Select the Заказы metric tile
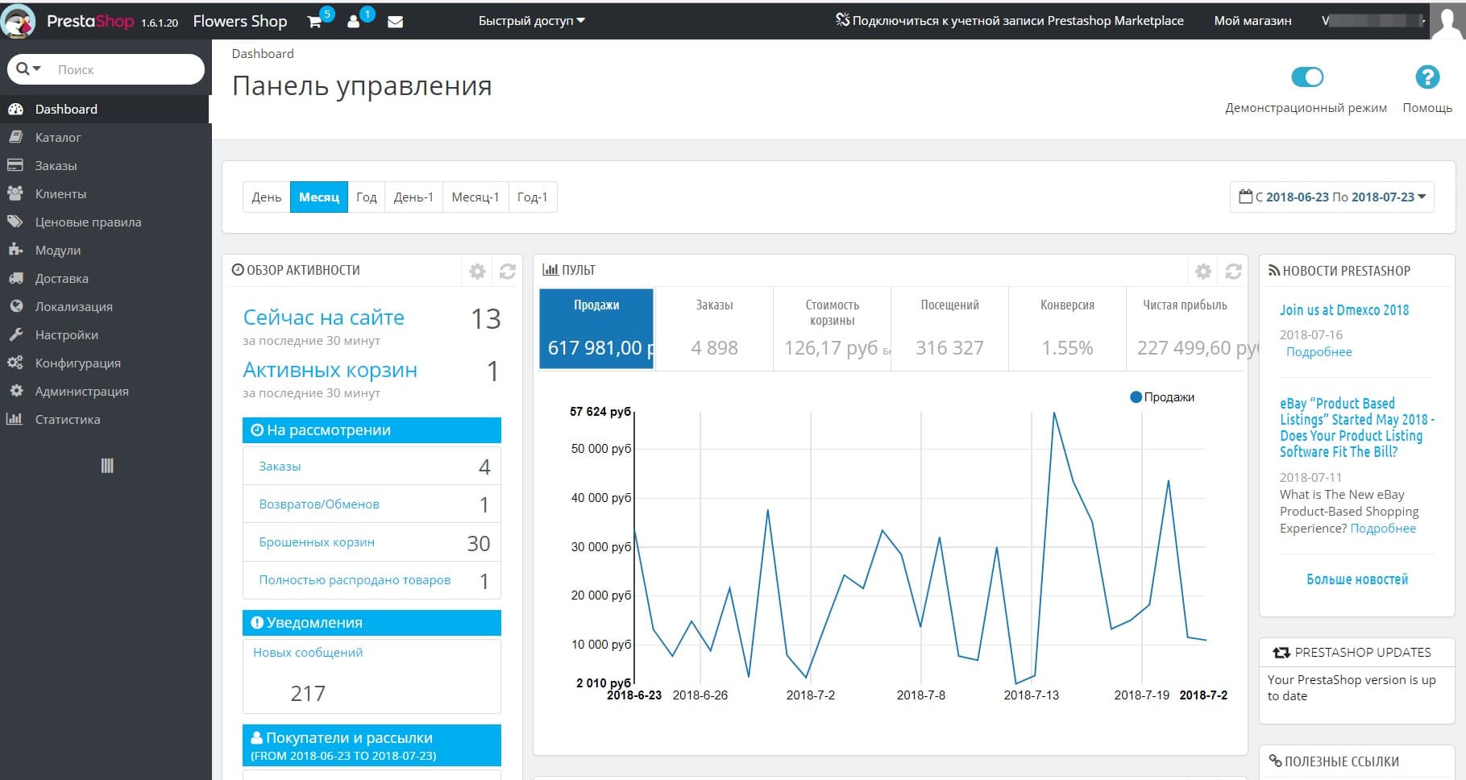 coord(715,329)
